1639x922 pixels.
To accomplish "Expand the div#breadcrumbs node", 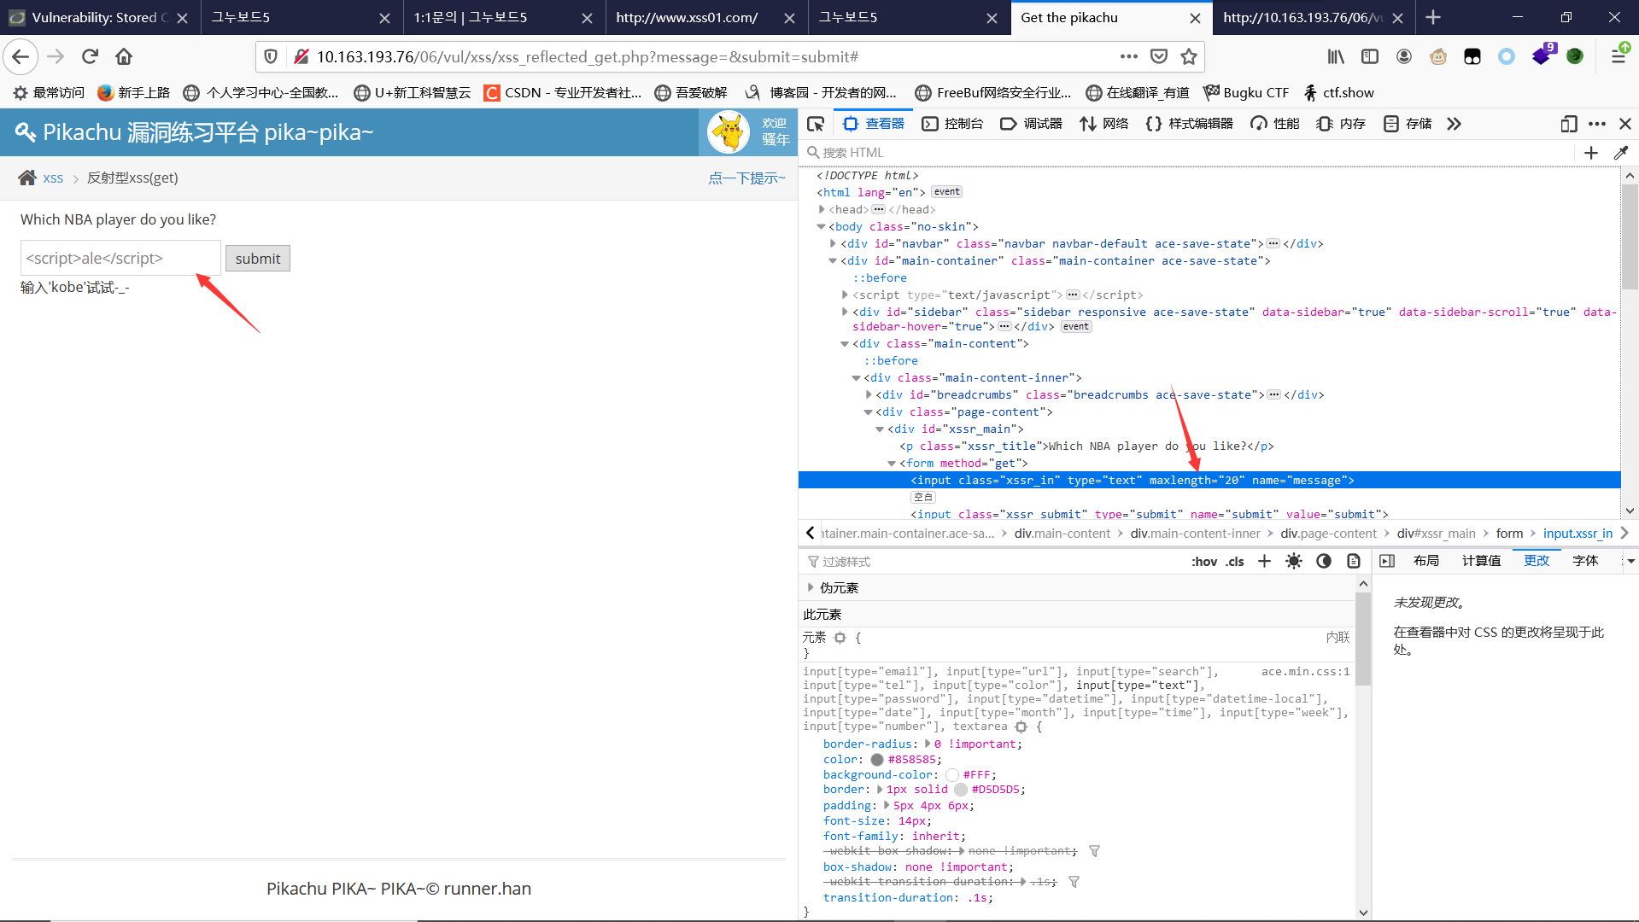I will pyautogui.click(x=869, y=394).
